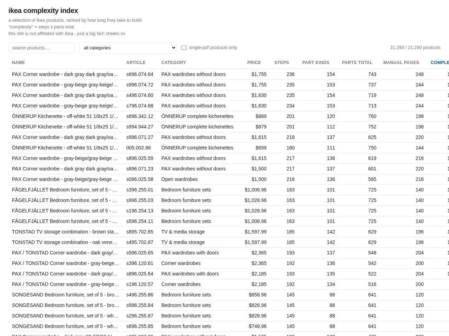
Task: Click the $748.96 price cell
Action: click(x=258, y=326)
